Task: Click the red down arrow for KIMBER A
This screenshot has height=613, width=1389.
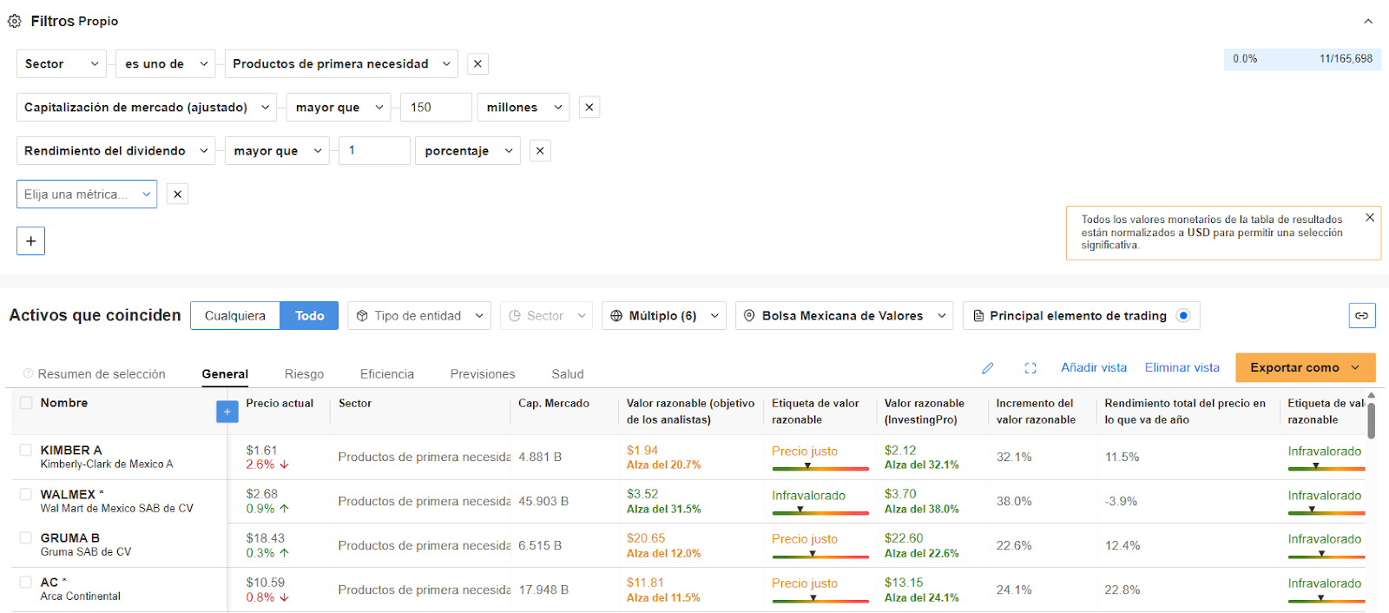Action: (284, 465)
